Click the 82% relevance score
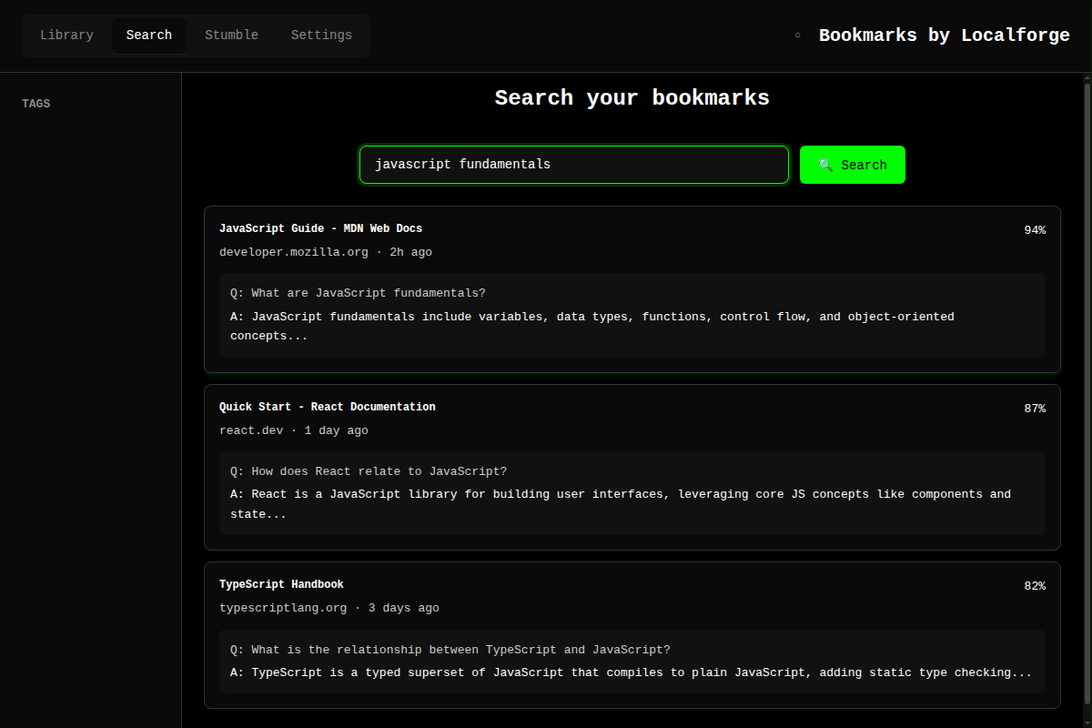 coord(1035,585)
